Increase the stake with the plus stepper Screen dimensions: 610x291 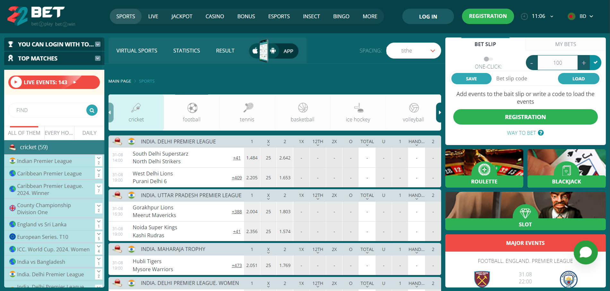583,62
